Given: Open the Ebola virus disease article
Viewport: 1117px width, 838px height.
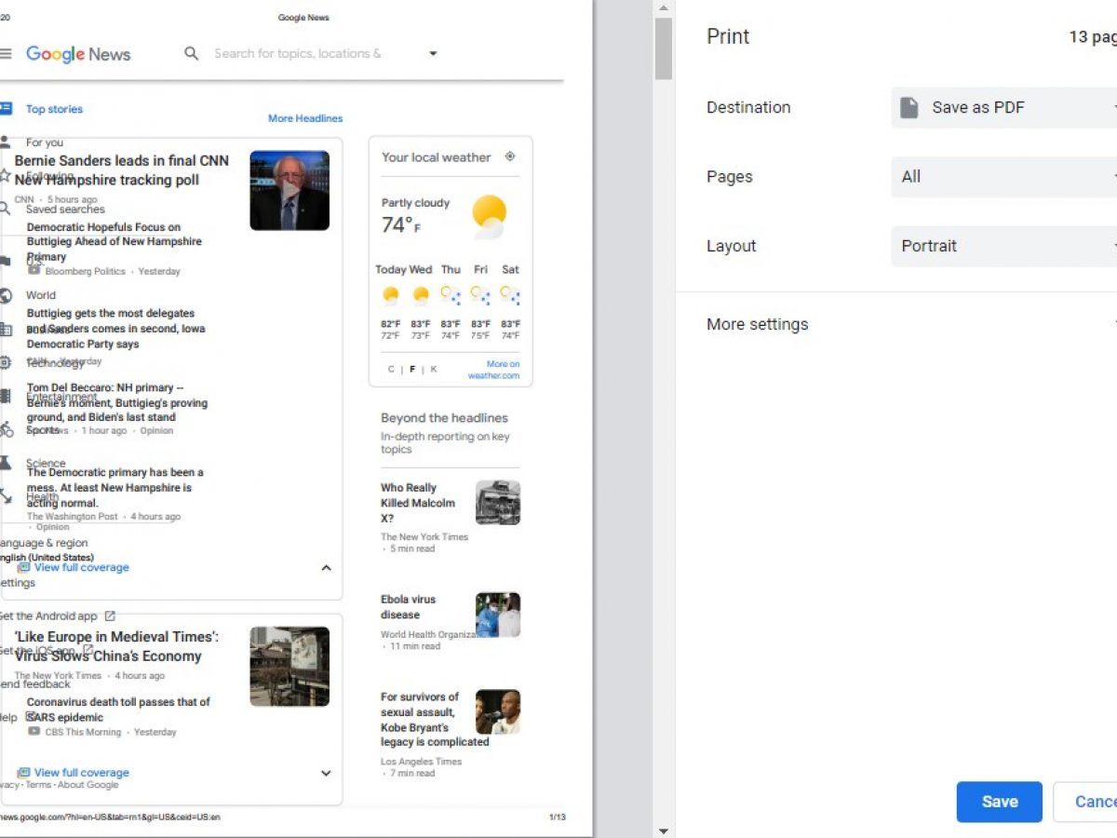Looking at the screenshot, I should (408, 607).
